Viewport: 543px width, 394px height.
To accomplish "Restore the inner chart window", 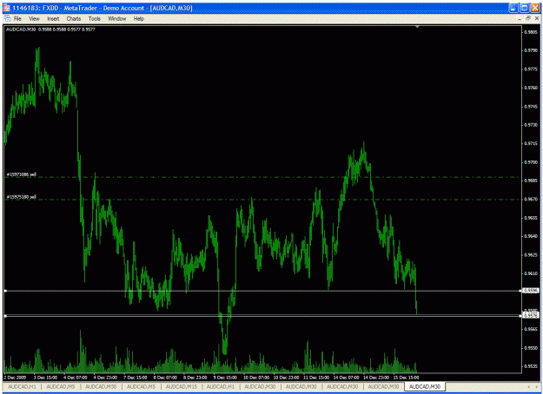I will coord(528,18).
